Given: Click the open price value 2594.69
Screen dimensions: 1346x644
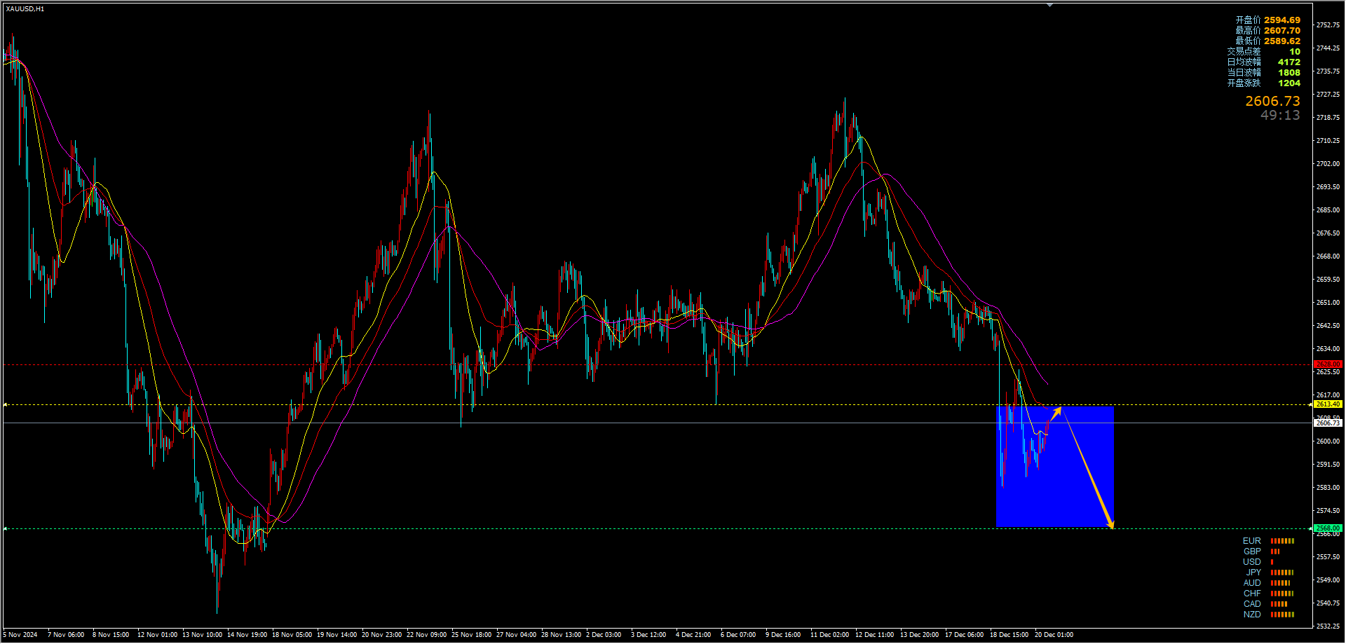Looking at the screenshot, I should 1282,20.
